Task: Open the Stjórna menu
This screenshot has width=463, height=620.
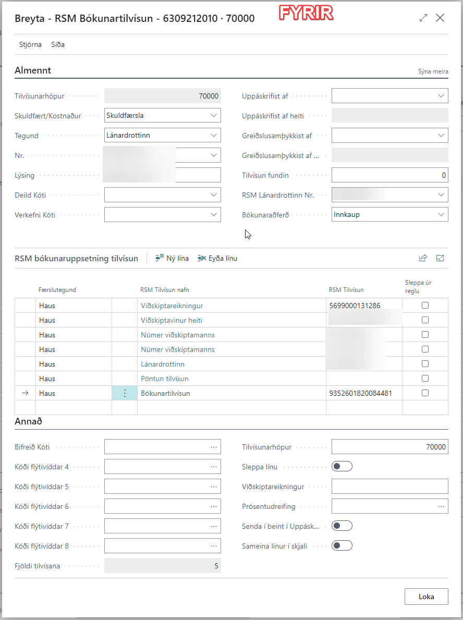Action: point(30,44)
